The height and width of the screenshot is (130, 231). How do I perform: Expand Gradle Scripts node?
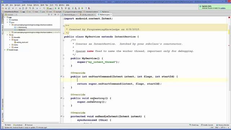pyautogui.click(x=5, y=50)
